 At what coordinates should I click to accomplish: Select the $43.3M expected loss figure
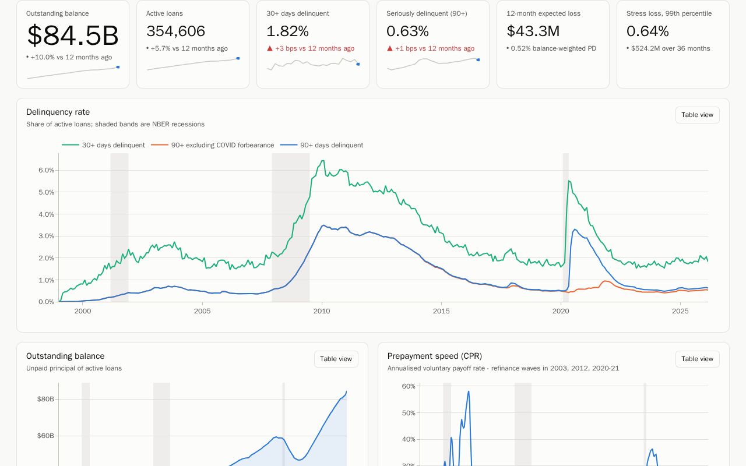(x=533, y=31)
